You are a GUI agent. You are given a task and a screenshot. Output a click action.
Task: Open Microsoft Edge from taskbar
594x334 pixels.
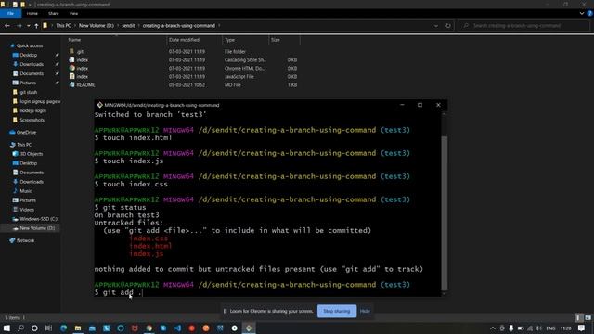(x=64, y=328)
